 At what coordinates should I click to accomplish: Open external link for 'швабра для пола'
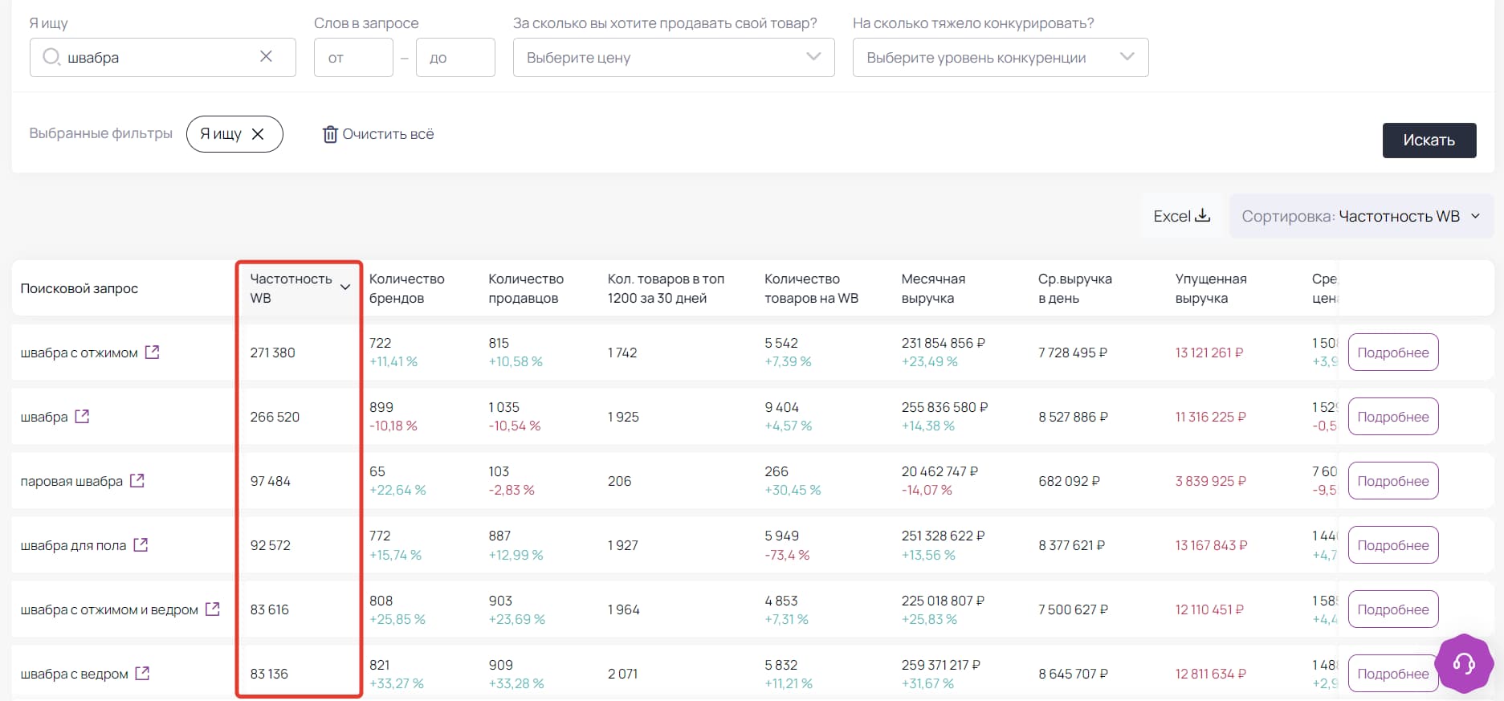point(141,544)
